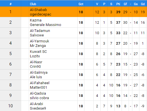The image size is (147, 111).
Task: Click the Gd column header
Action: (x=143, y=4)
